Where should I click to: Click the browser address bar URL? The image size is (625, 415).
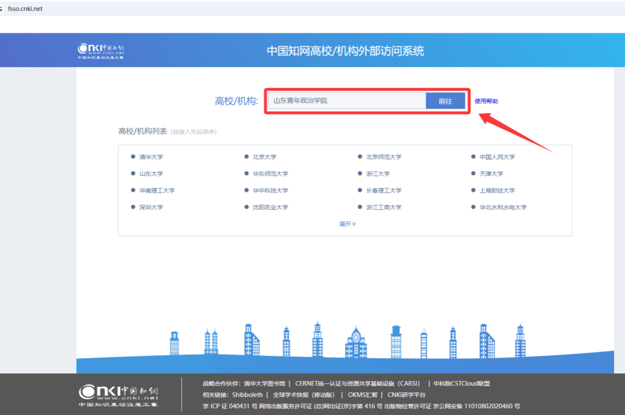tap(25, 9)
